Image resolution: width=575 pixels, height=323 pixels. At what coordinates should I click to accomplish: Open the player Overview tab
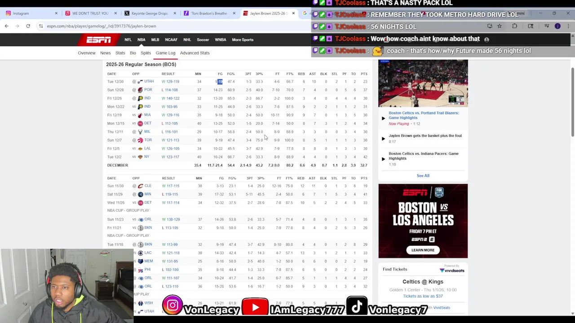87,53
